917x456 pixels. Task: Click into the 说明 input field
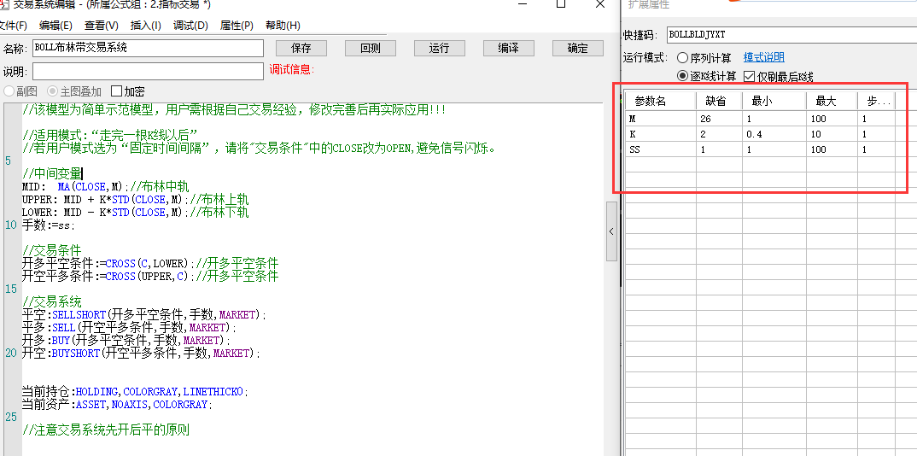148,71
